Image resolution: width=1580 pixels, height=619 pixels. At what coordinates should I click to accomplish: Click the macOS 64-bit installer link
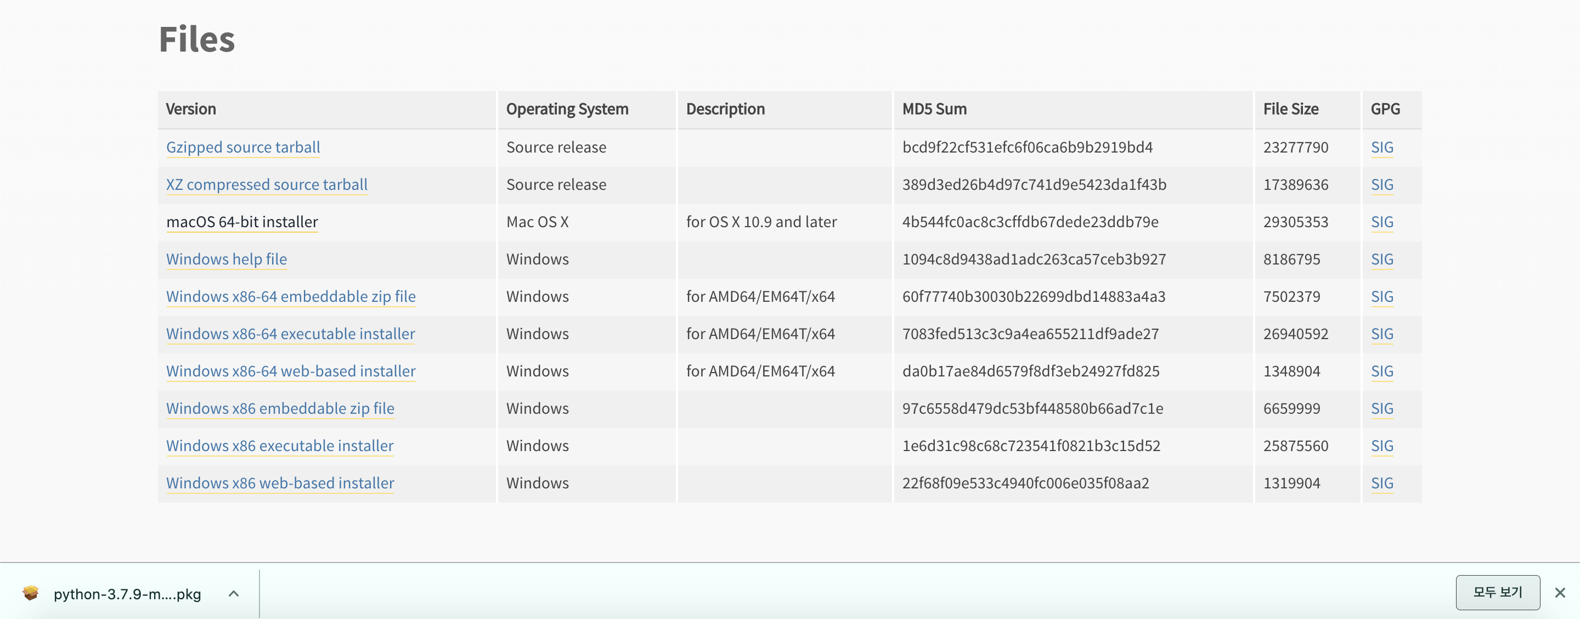pyautogui.click(x=241, y=222)
